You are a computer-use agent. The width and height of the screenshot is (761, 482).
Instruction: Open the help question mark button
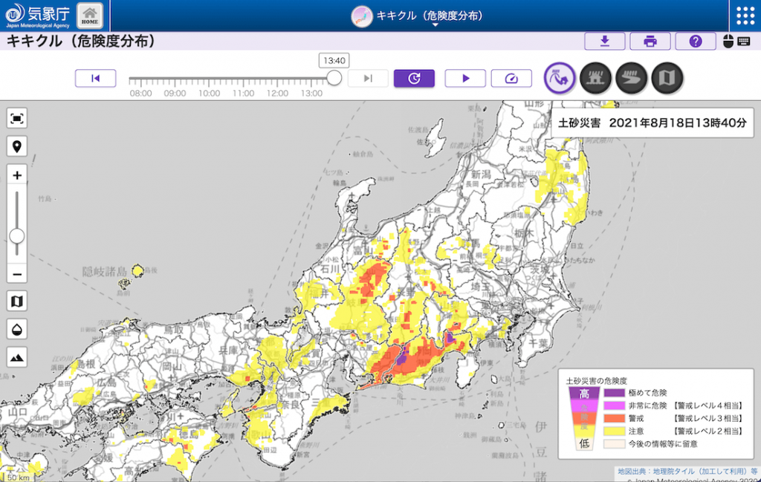click(696, 42)
